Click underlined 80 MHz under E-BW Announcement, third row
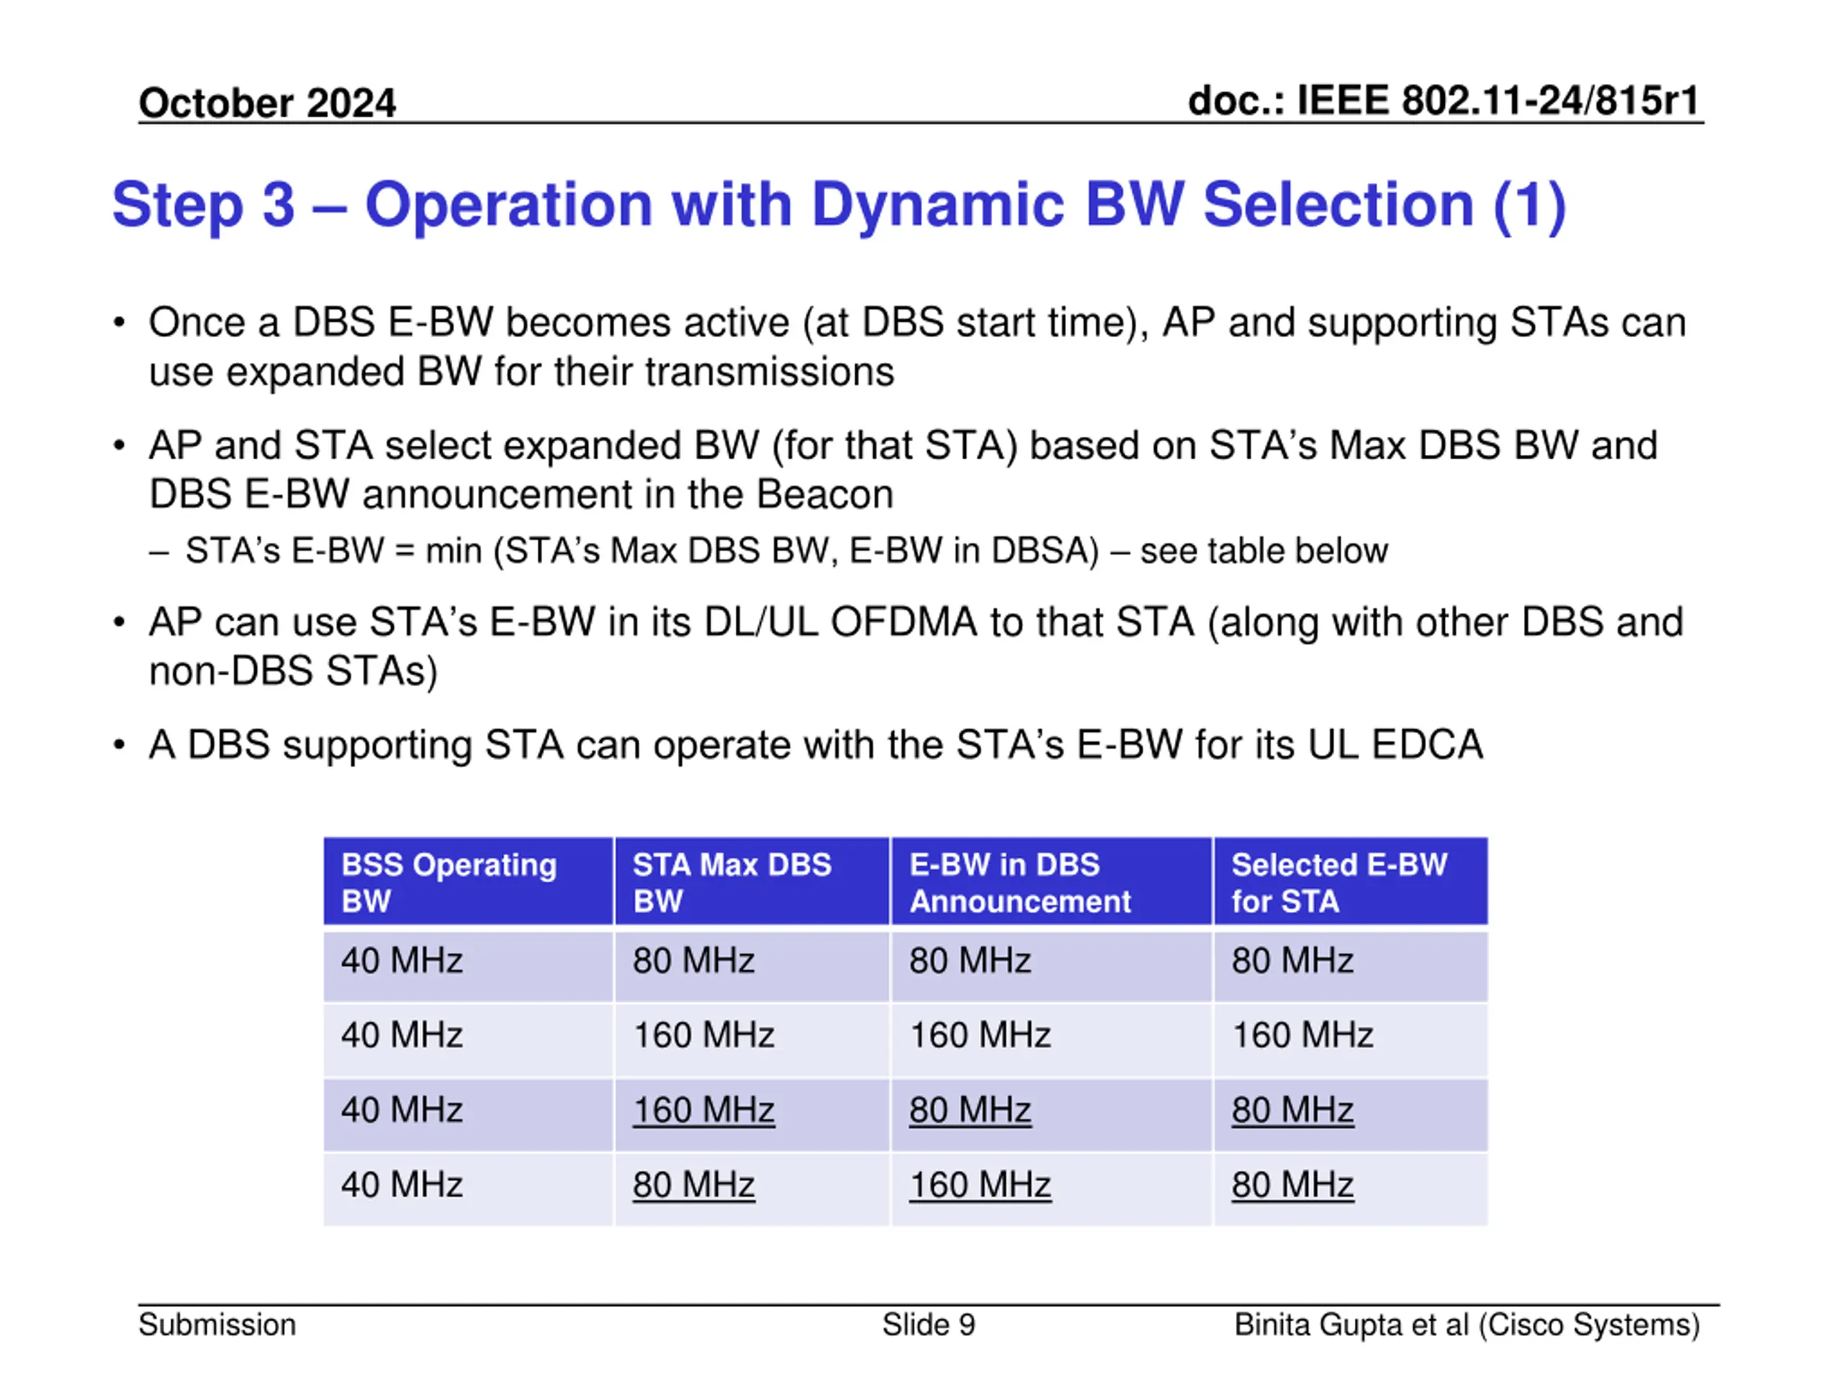The height and width of the screenshot is (1382, 1843). click(970, 1110)
